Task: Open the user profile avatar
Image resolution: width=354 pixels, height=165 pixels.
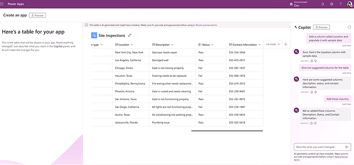Action: [350, 4]
